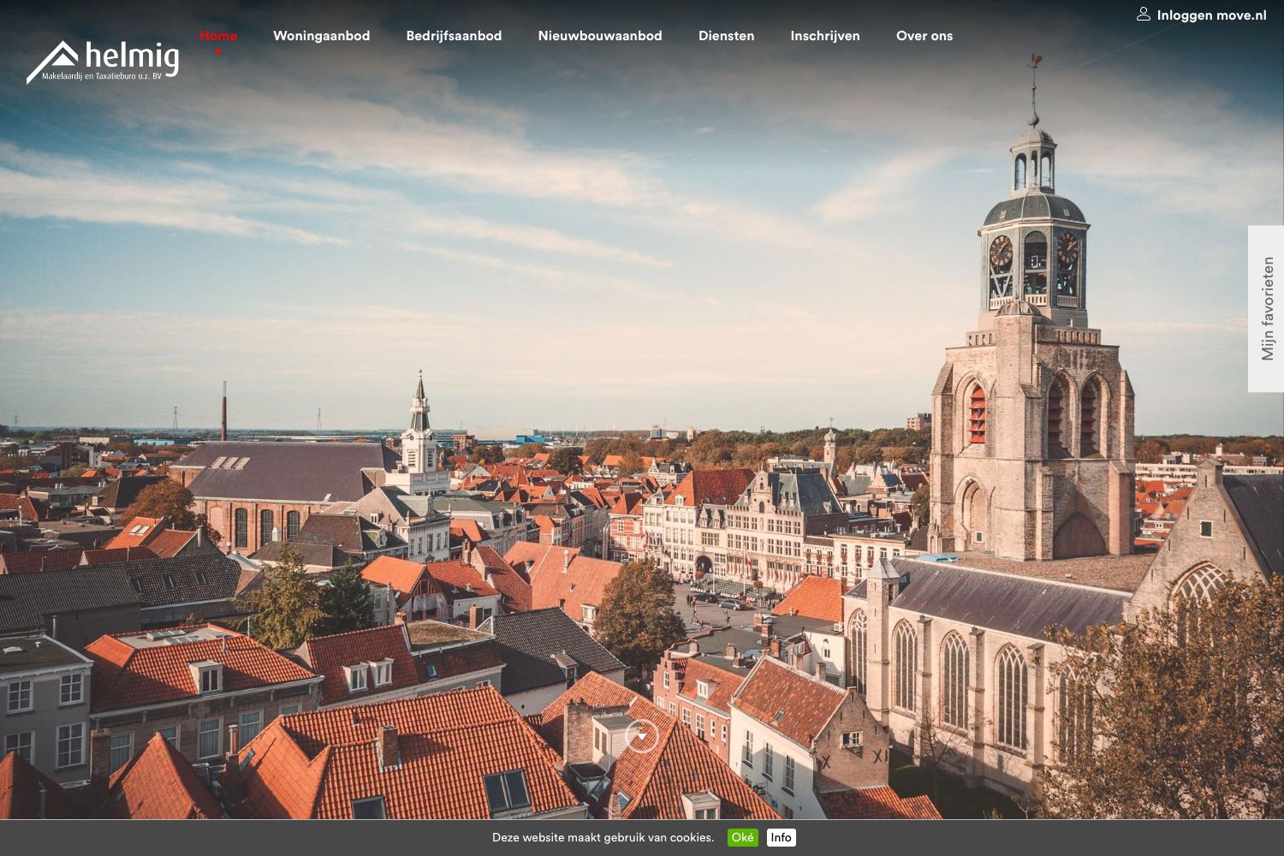This screenshot has width=1284, height=856.
Task: Click the user icon beside Inloggen
Action: coord(1144,14)
